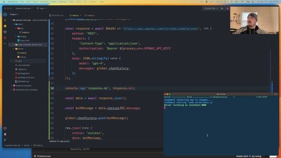Click the cube-shaped tool window icon
281x158 pixels.
[5, 32]
